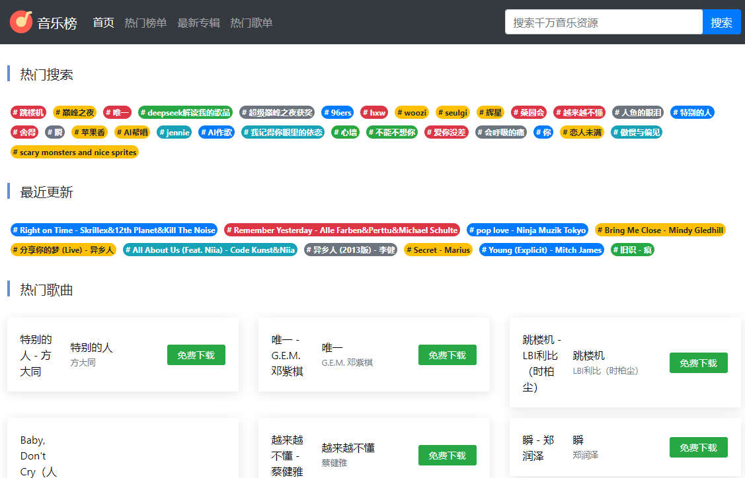Open the #scary monsters and nice sprites tag
The height and width of the screenshot is (478, 745).
[x=75, y=153]
